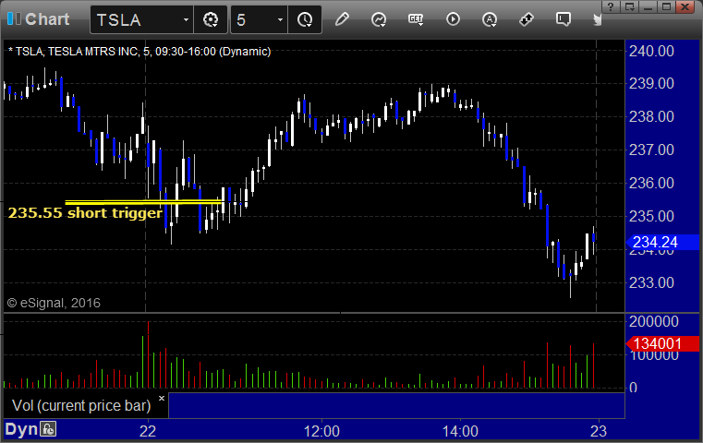Click the 240.00 price axis label
Image resolution: width=703 pixels, height=443 pixels.
coord(651,51)
